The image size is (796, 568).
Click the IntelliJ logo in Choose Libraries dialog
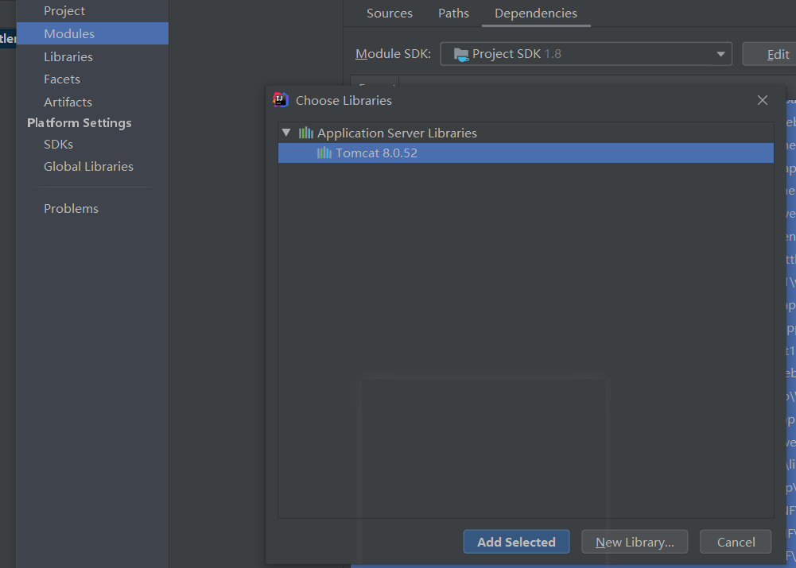click(x=281, y=100)
